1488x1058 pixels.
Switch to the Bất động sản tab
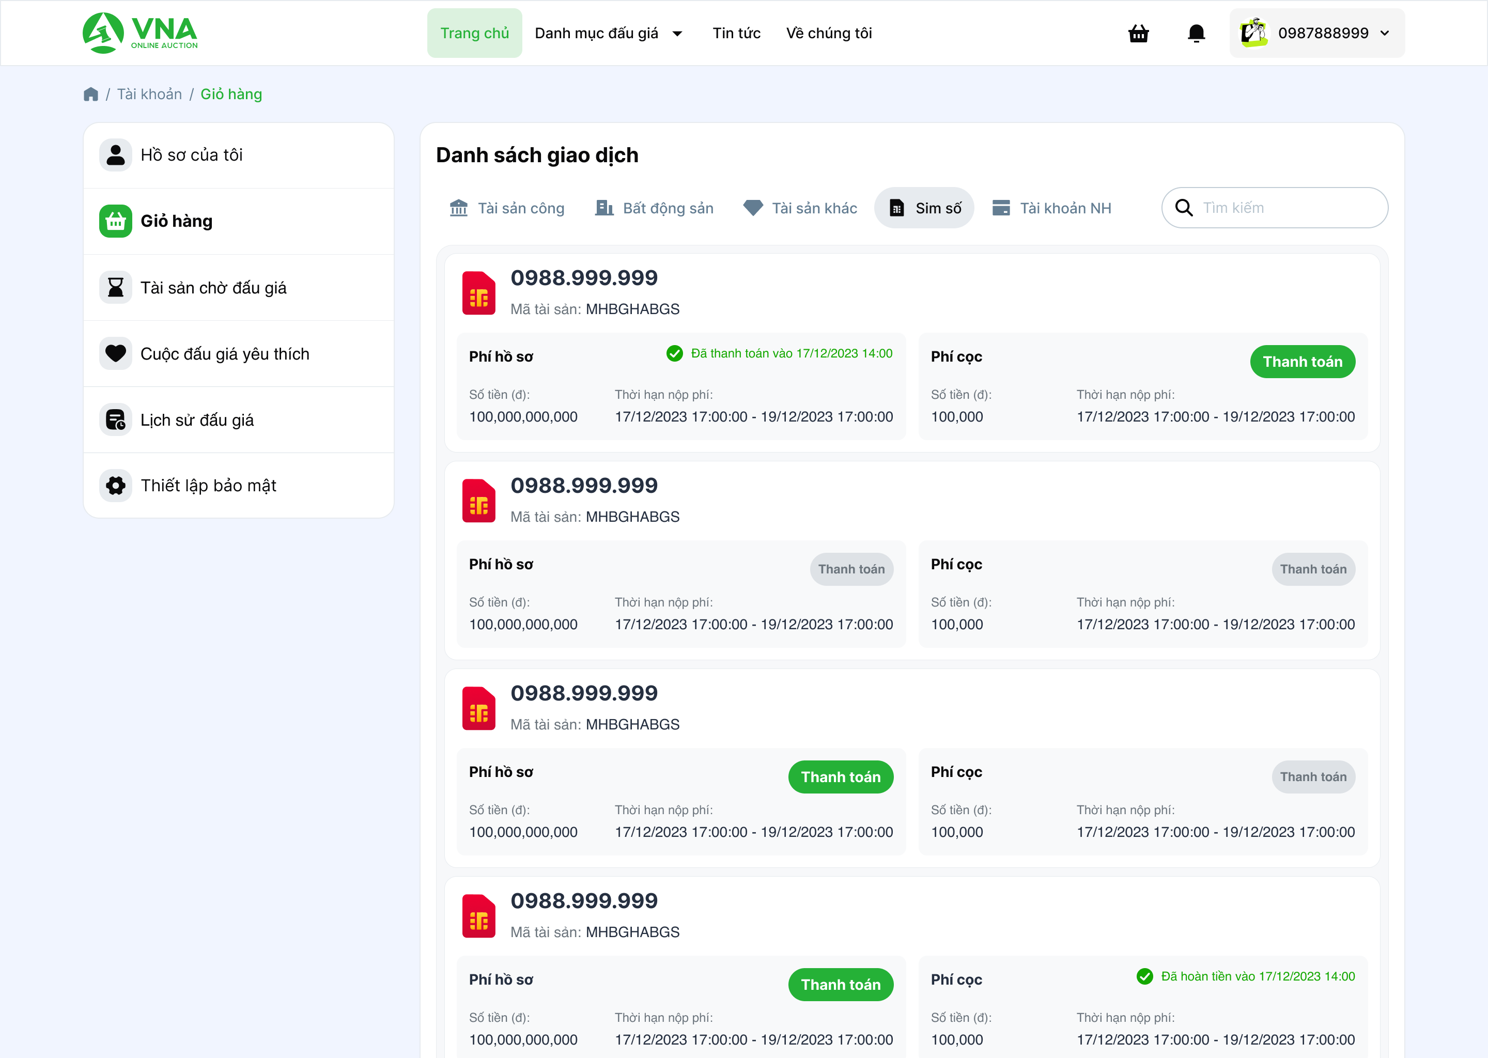click(654, 208)
